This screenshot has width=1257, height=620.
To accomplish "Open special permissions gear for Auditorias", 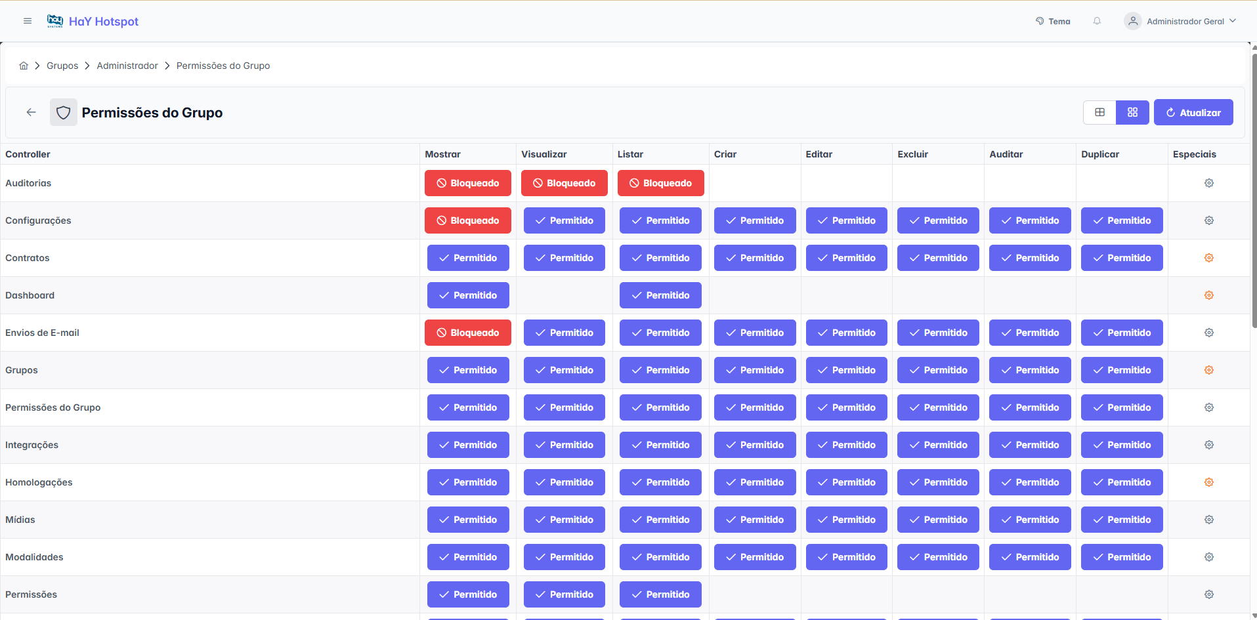I will (1209, 183).
